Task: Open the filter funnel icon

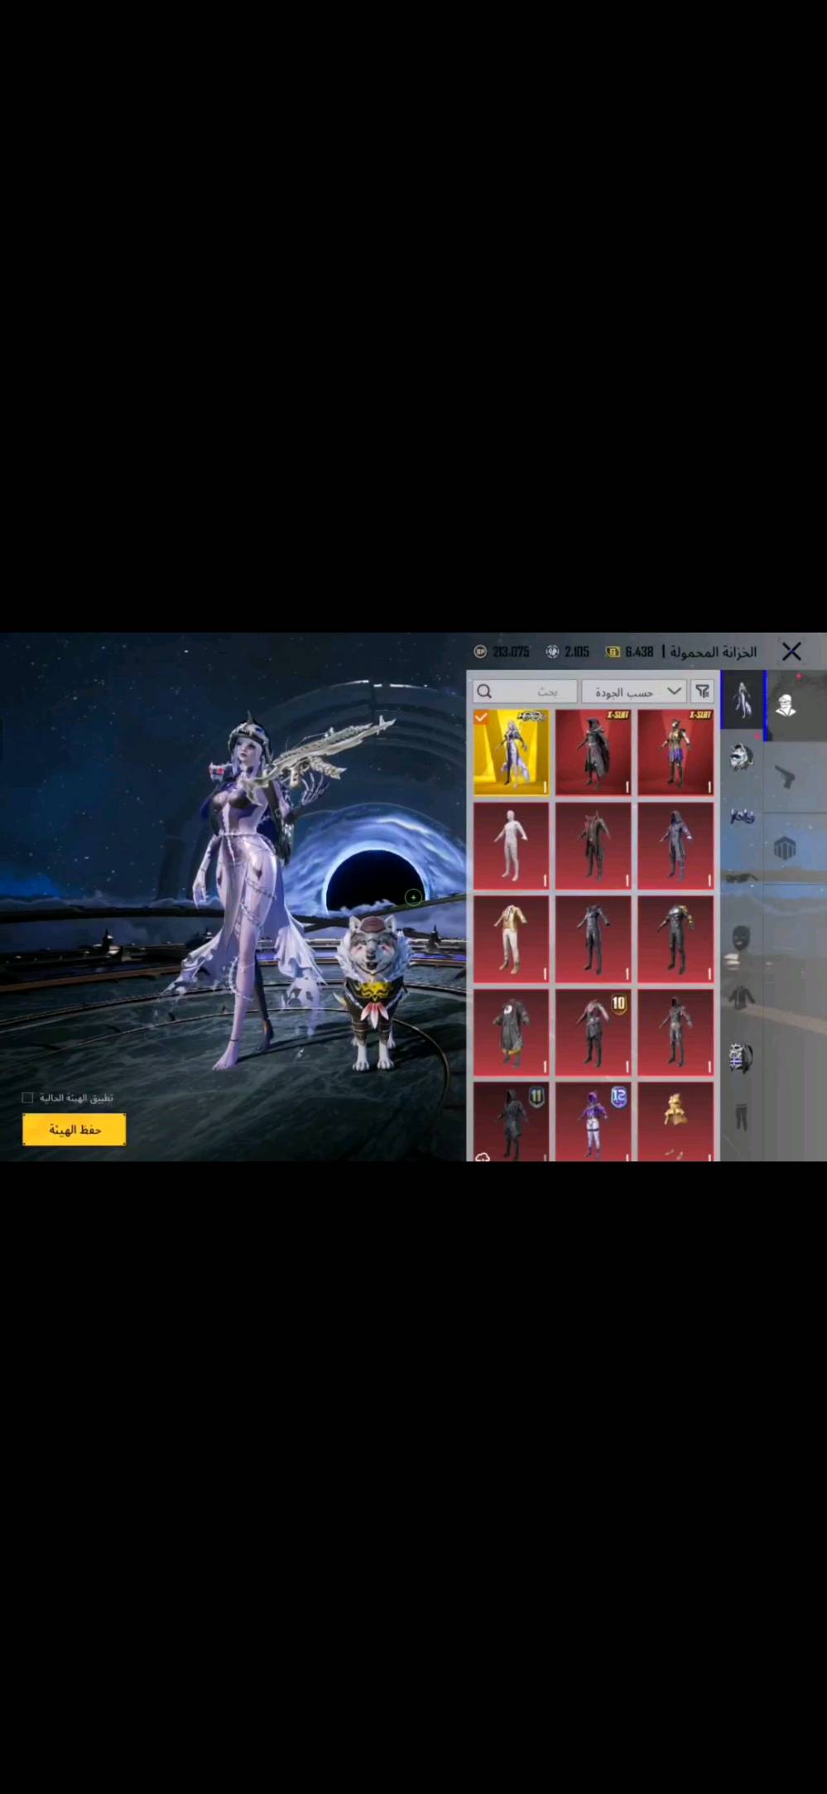Action: 702,692
